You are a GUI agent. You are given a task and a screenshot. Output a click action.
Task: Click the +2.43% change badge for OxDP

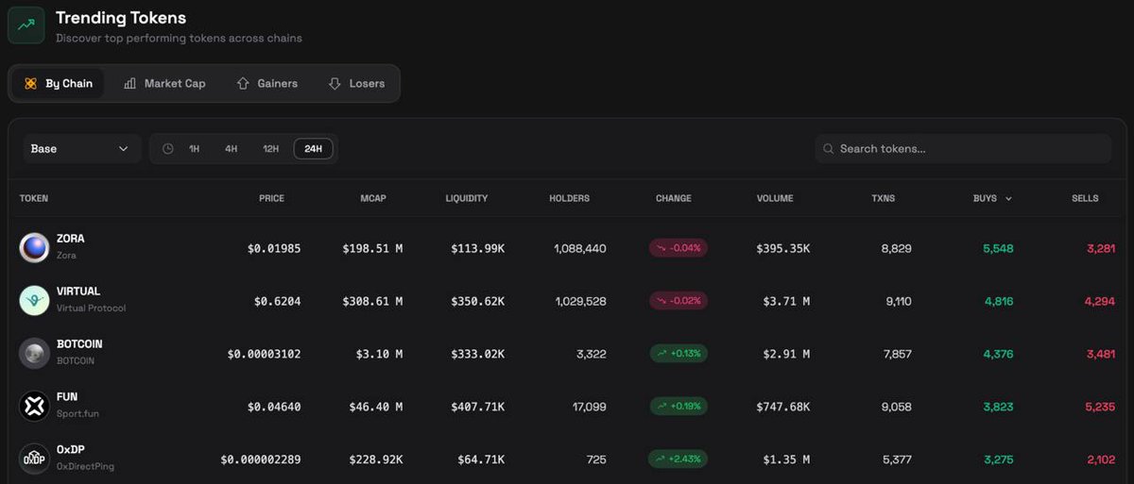pos(678,459)
